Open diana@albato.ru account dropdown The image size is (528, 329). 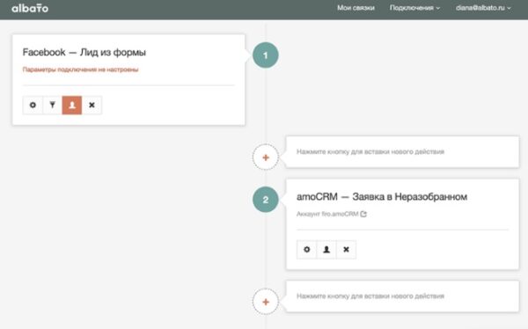pos(483,8)
